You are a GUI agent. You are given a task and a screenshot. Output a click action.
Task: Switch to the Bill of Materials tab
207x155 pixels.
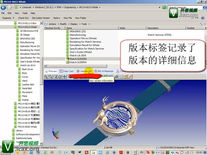click(x=104, y=71)
